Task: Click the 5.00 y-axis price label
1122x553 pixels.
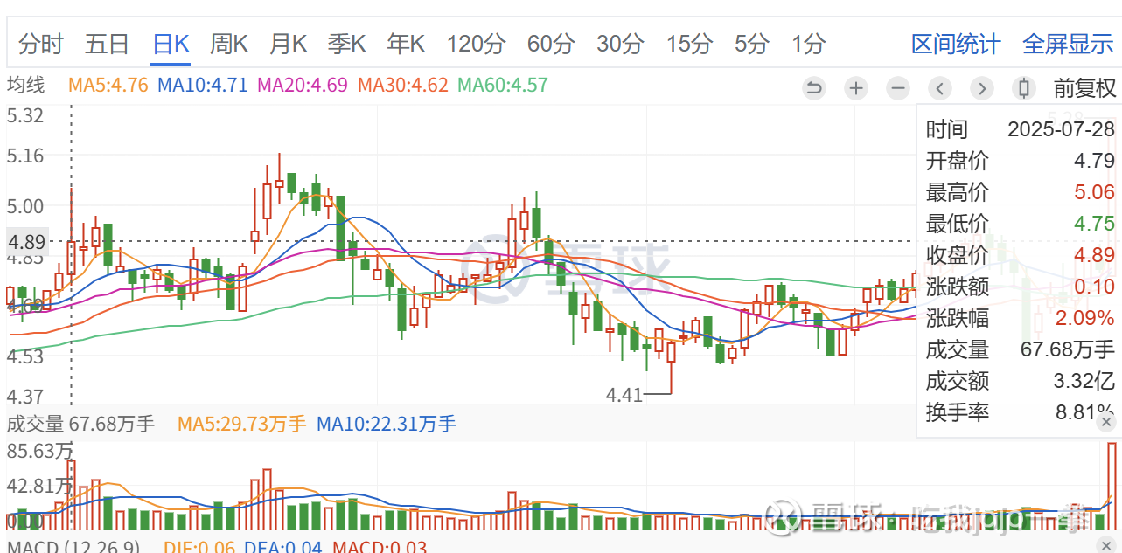Action: (x=24, y=206)
